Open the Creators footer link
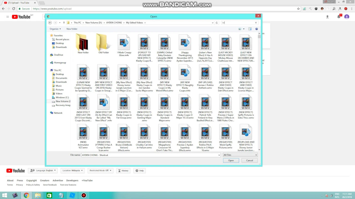 pyautogui.click(x=45, y=180)
